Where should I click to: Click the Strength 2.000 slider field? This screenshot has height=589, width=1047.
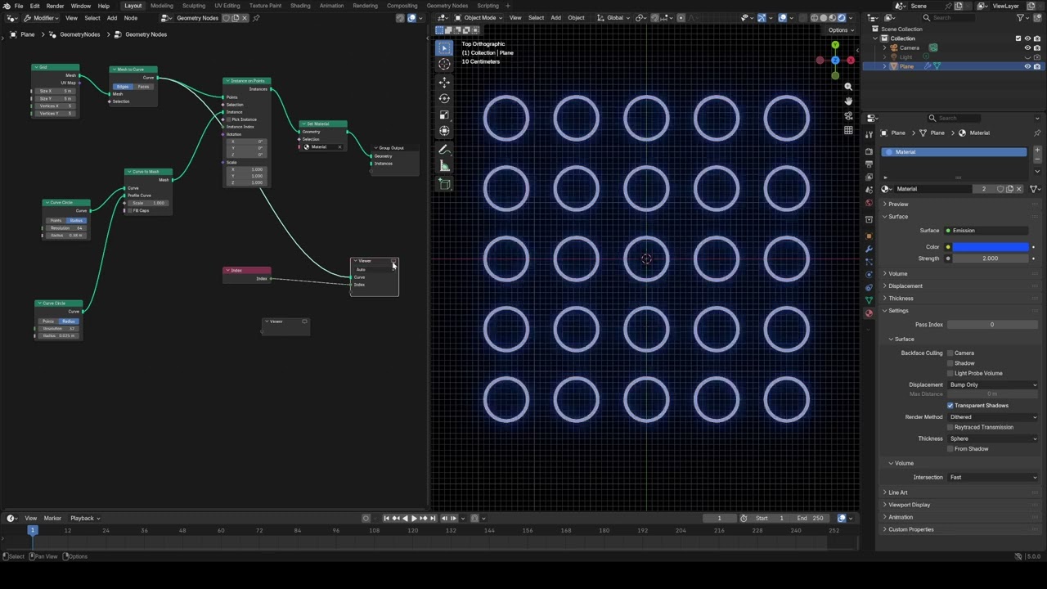(991, 259)
